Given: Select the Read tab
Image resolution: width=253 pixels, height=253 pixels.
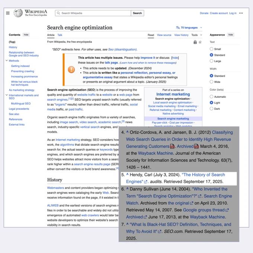Looking at the screenshot, I should [151, 35].
